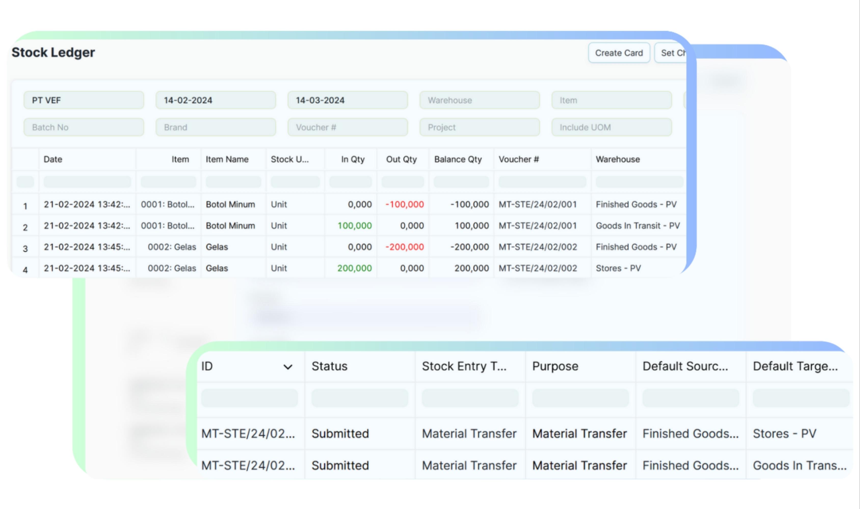Image resolution: width=860 pixels, height=509 pixels.
Task: Click the 14-03-2024 to date field
Action: coord(347,100)
